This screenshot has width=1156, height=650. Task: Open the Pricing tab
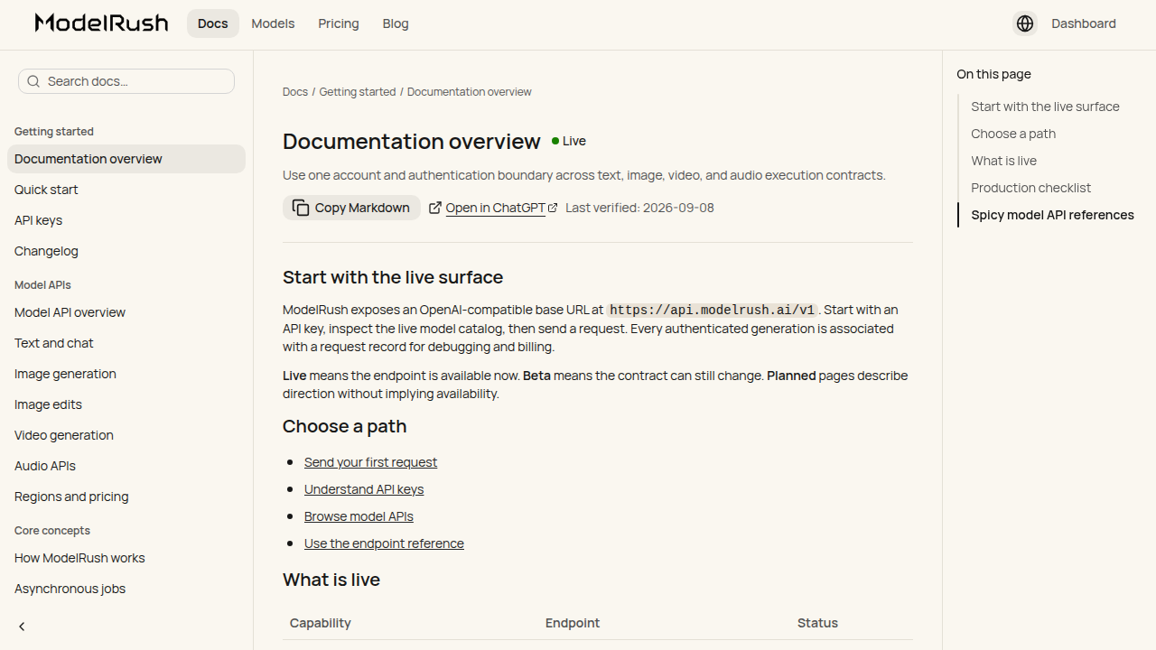(x=339, y=23)
